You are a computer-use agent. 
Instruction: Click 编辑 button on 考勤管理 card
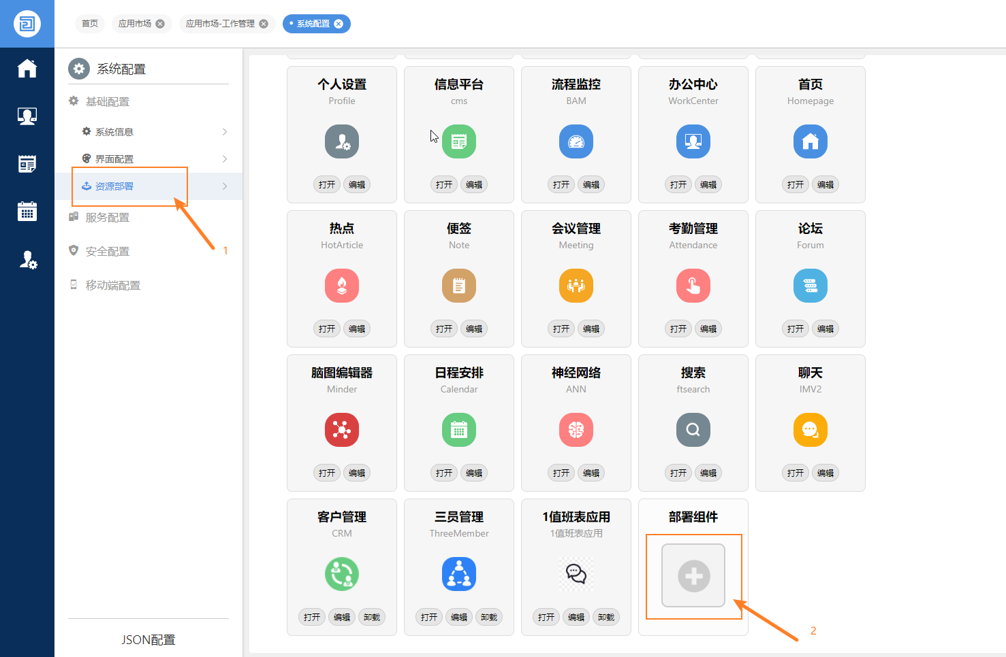point(708,329)
